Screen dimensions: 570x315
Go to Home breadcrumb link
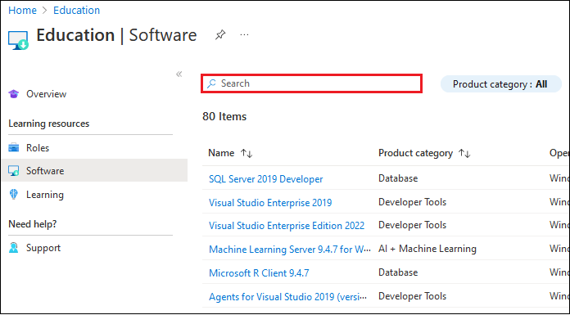(23, 10)
